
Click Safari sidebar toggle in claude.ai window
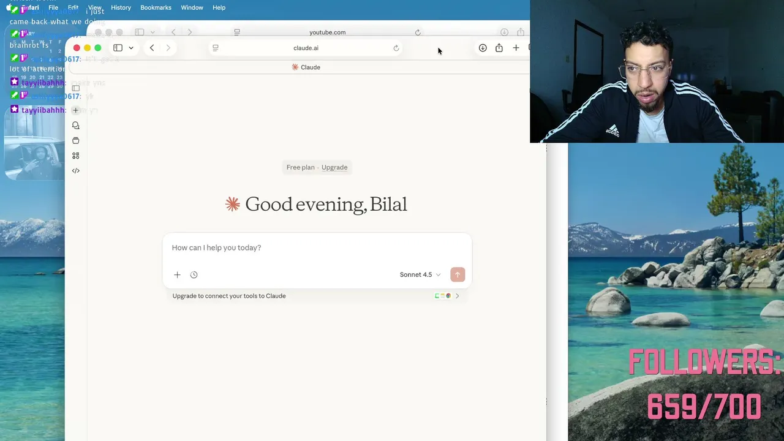click(x=118, y=48)
